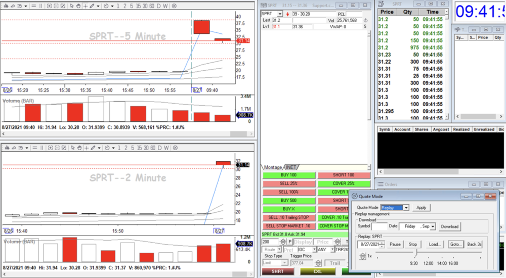Switch 2 Minute chart to 5 minute timeframe
This screenshot has width=506, height=278.
[x=132, y=148]
